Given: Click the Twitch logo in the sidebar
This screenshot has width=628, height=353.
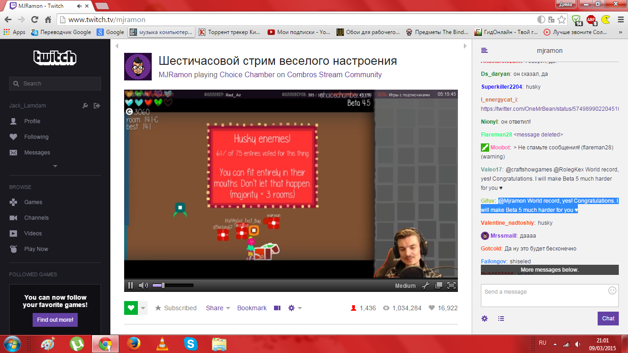Looking at the screenshot, I should click(x=55, y=57).
